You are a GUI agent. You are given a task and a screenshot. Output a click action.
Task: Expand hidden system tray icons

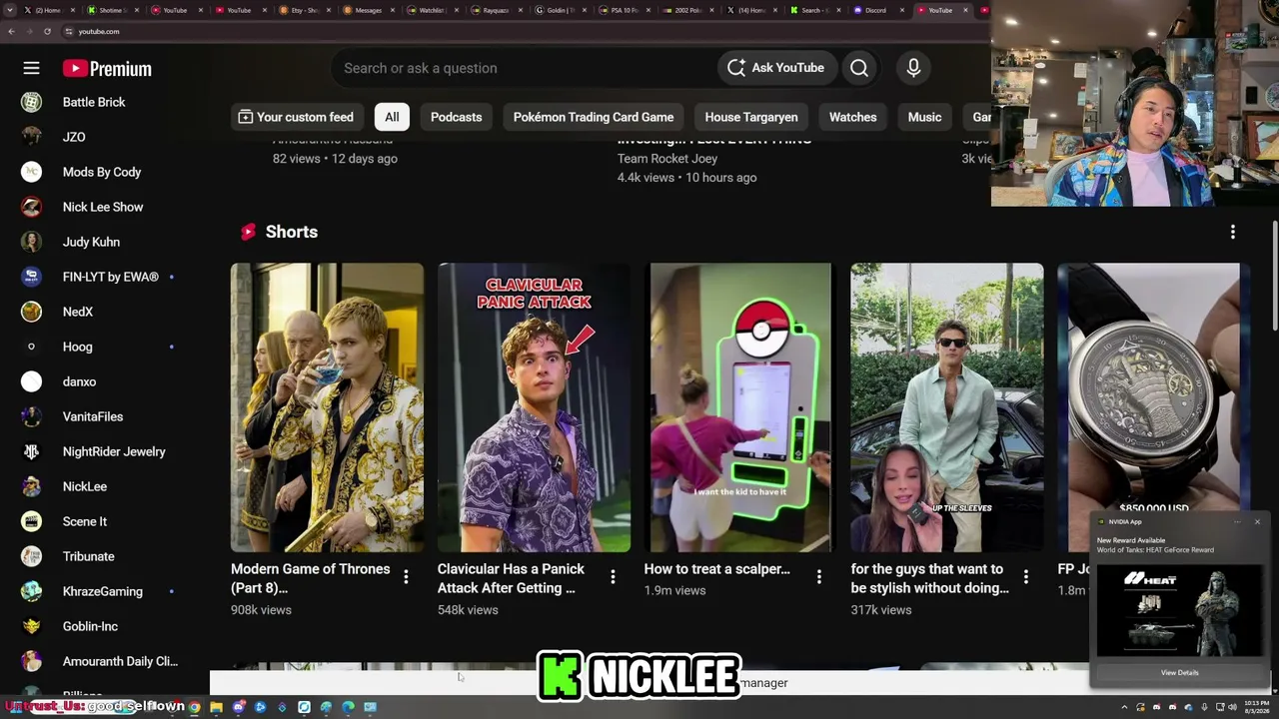click(x=1124, y=707)
